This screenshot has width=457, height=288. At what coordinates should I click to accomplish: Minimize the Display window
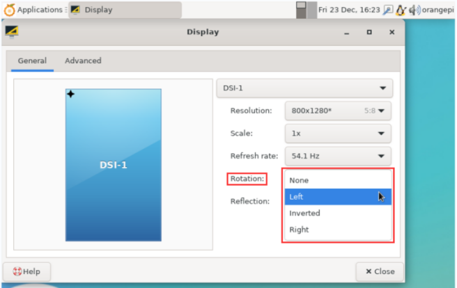tap(346, 32)
